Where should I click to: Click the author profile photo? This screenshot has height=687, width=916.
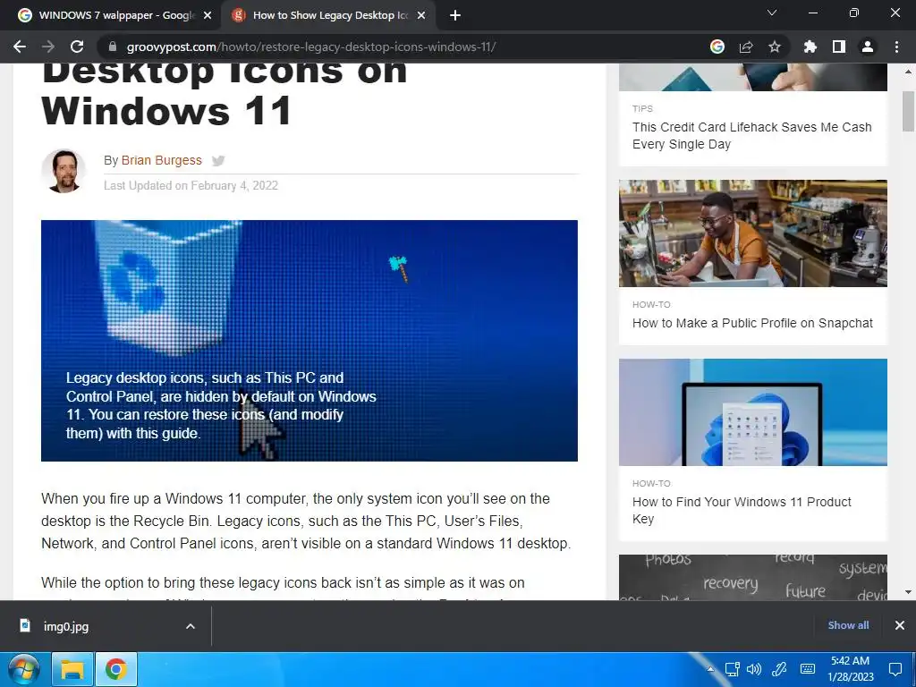pyautogui.click(x=64, y=171)
